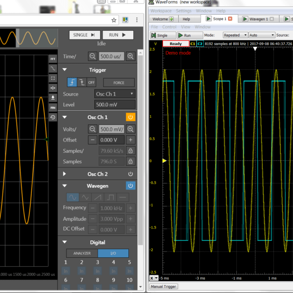Expand the Osc Ch 2 section
This screenshot has width=293, height=293.
pos(64,174)
